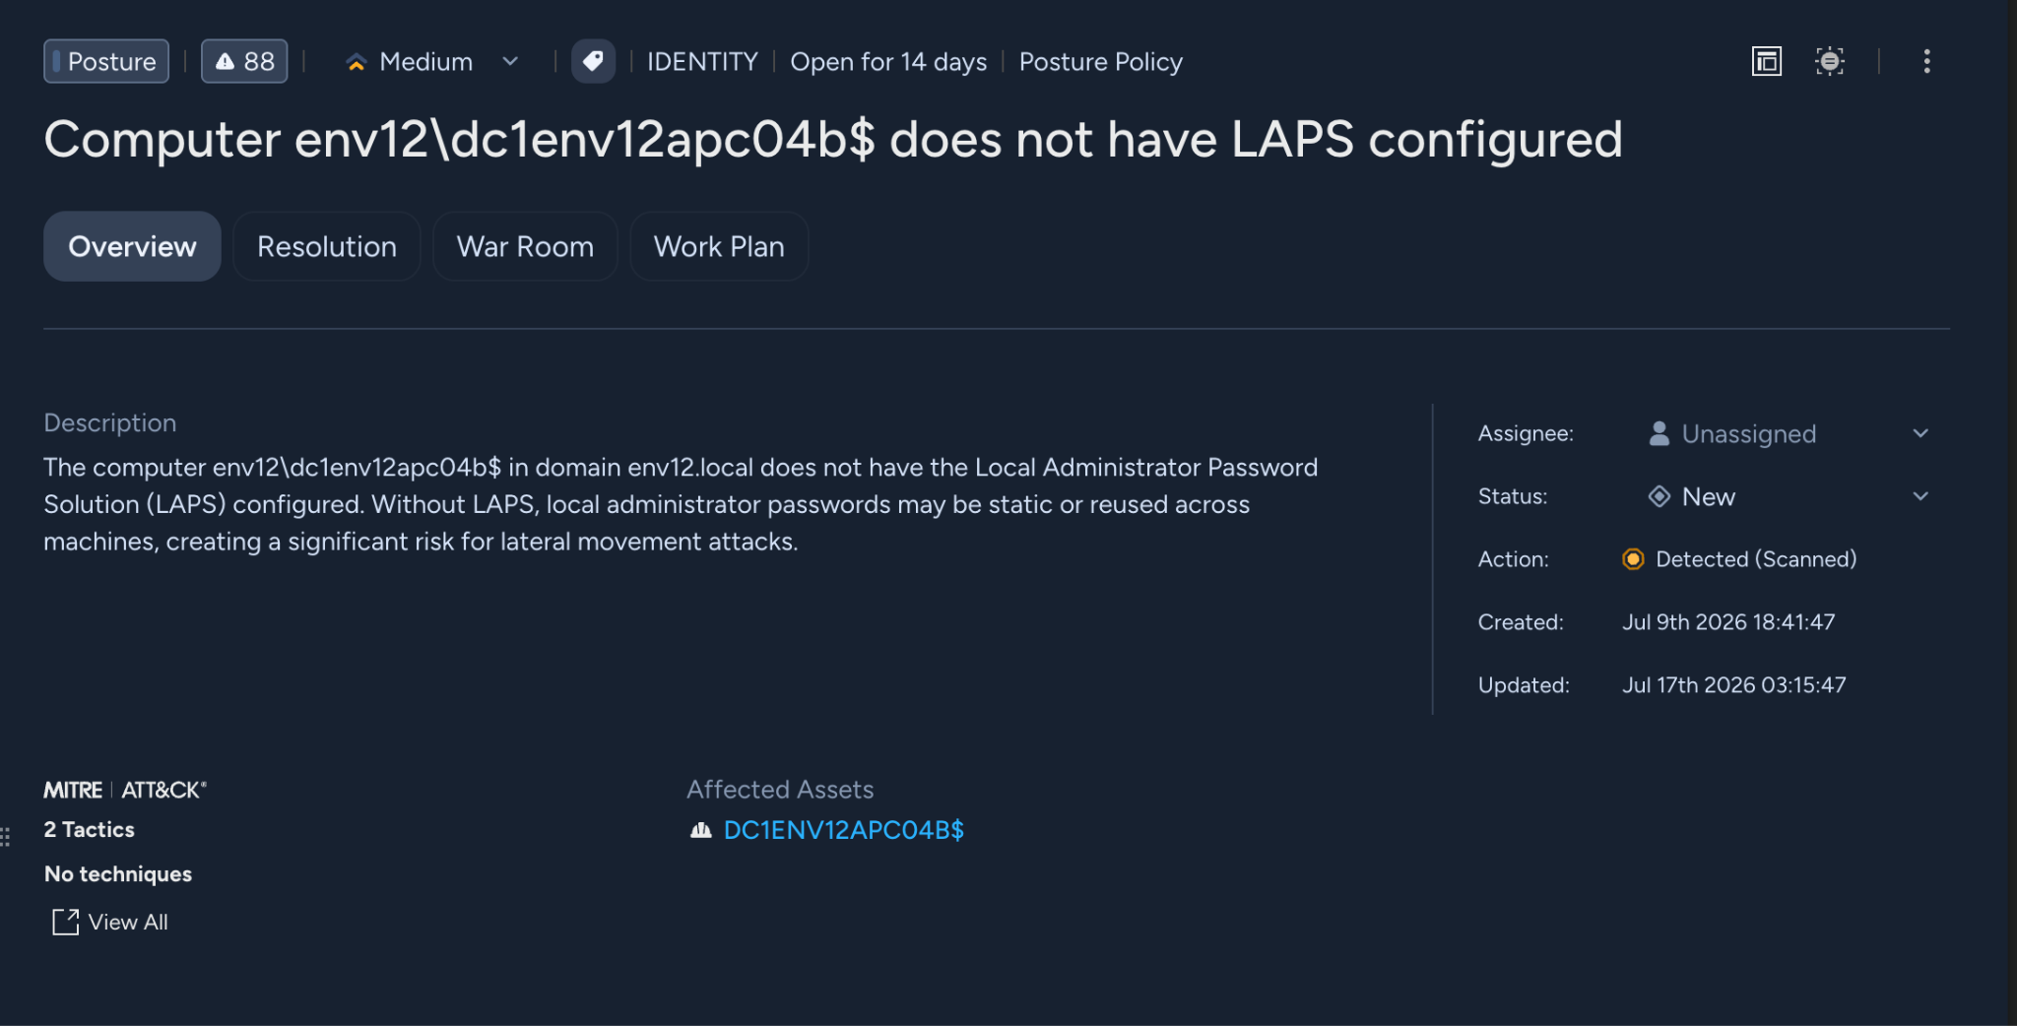Open the three-dot more options menu
This screenshot has height=1026, width=2017.
[x=1926, y=61]
